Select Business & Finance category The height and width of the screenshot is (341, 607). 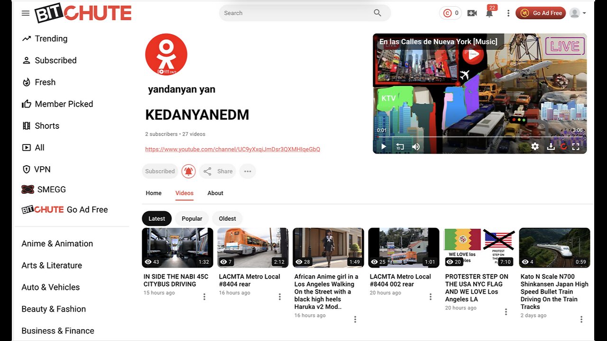click(58, 331)
